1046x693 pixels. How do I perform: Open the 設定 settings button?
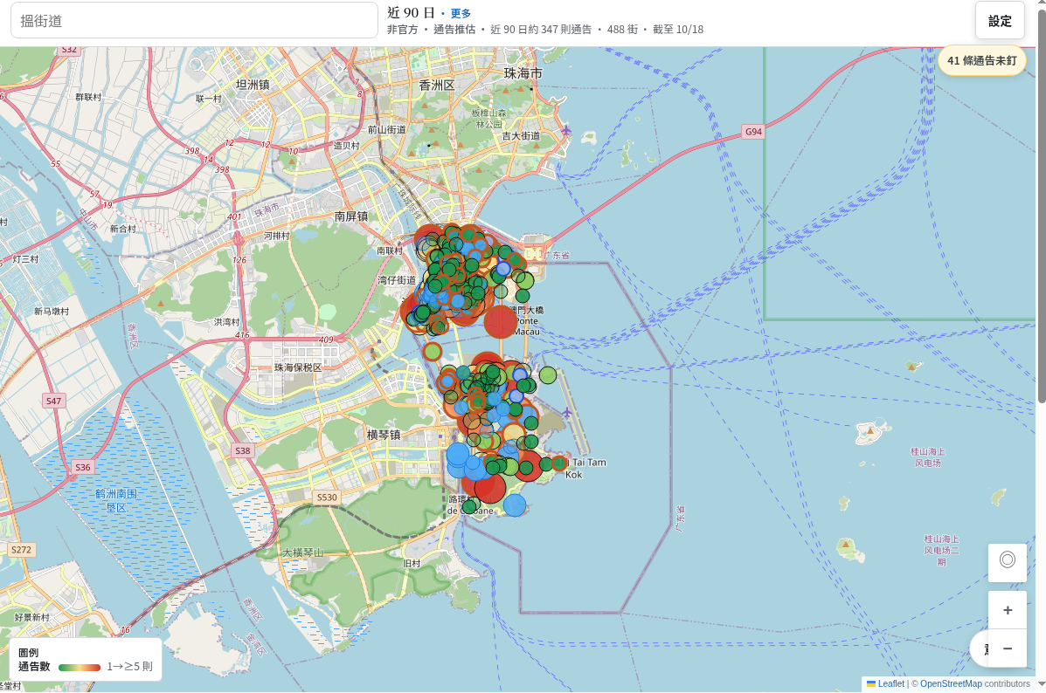[x=1000, y=21]
